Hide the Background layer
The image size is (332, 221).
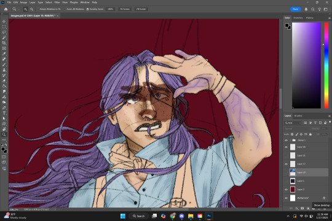[286, 198]
